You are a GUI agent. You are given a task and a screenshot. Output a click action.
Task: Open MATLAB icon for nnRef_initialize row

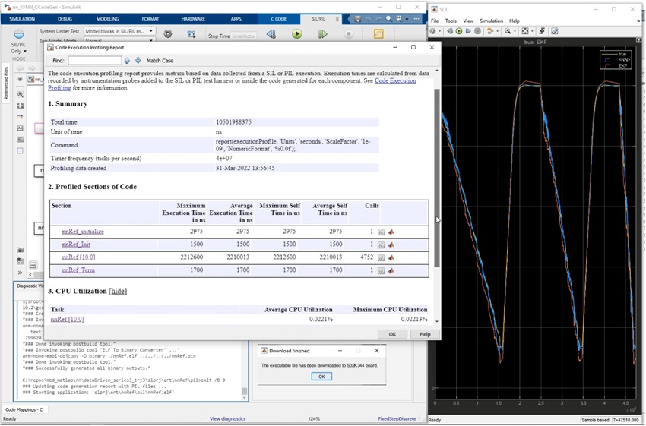point(391,232)
